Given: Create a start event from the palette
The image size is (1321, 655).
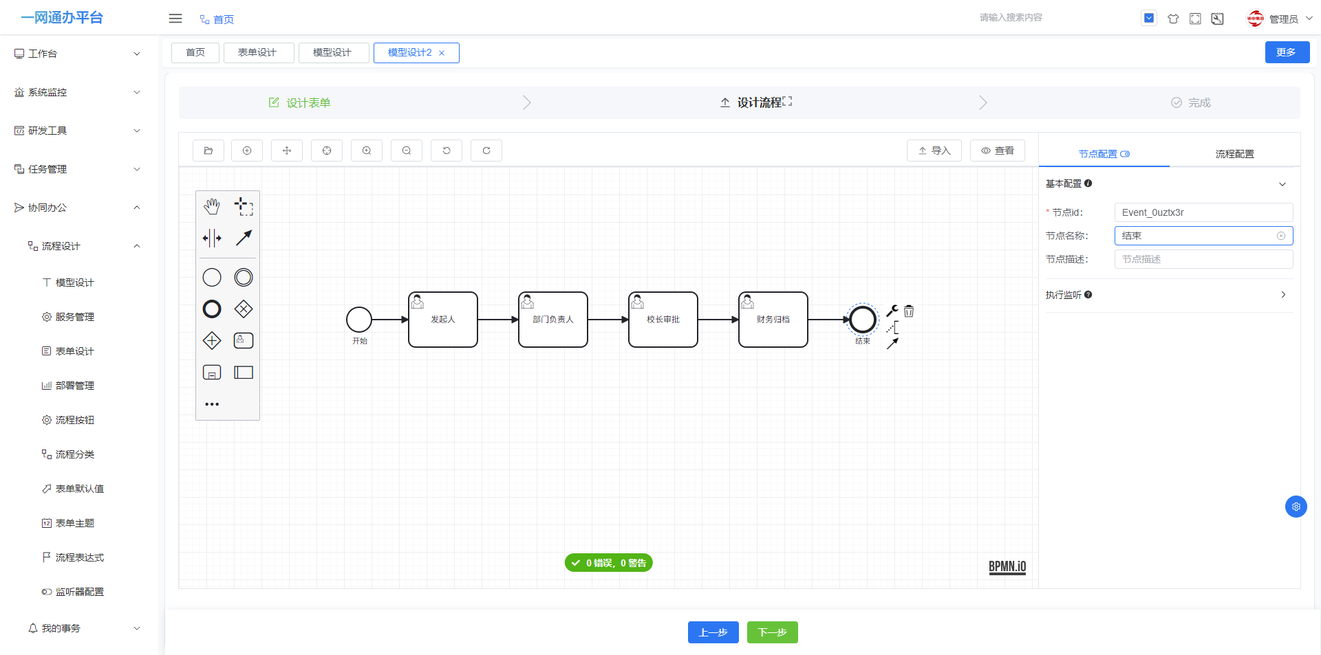Looking at the screenshot, I should (212, 278).
